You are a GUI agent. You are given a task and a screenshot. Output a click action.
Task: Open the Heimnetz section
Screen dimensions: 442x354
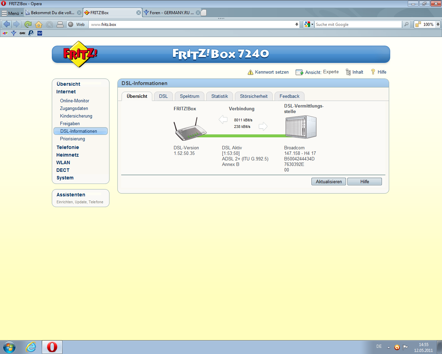[x=67, y=155]
